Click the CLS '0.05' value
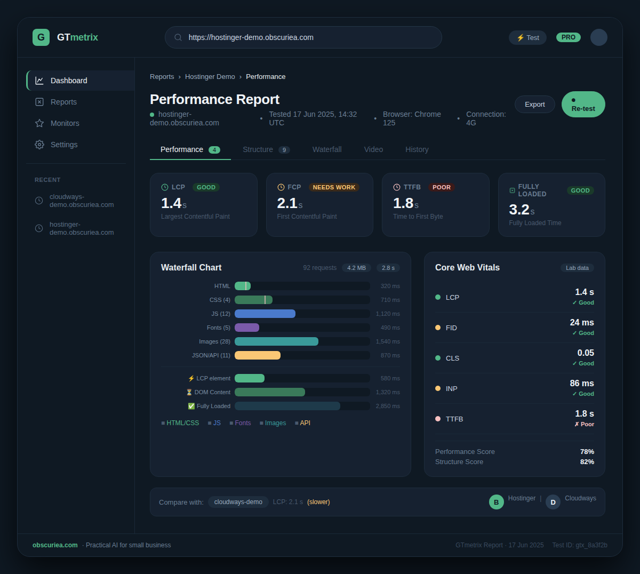This screenshot has width=640, height=574. coord(586,353)
